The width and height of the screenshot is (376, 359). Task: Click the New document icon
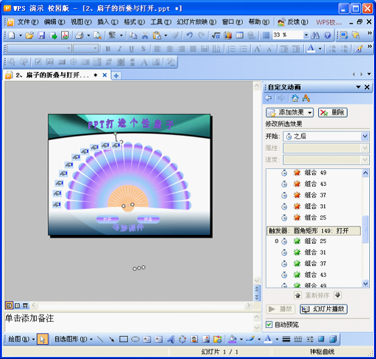(12, 35)
